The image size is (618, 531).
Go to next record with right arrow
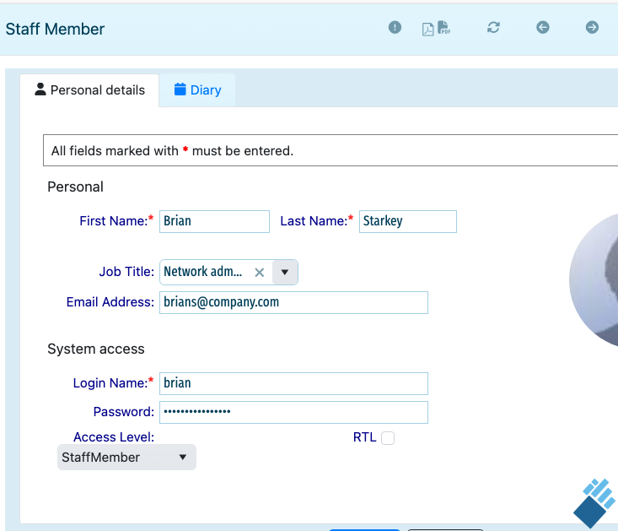[x=592, y=27]
